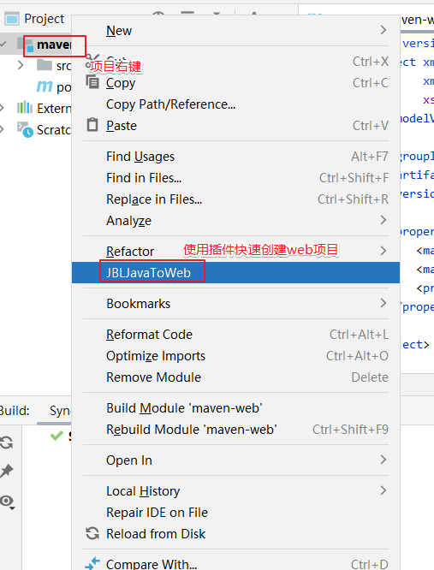Click the Copy icon in context menu
The image size is (434, 570).
[x=92, y=82]
